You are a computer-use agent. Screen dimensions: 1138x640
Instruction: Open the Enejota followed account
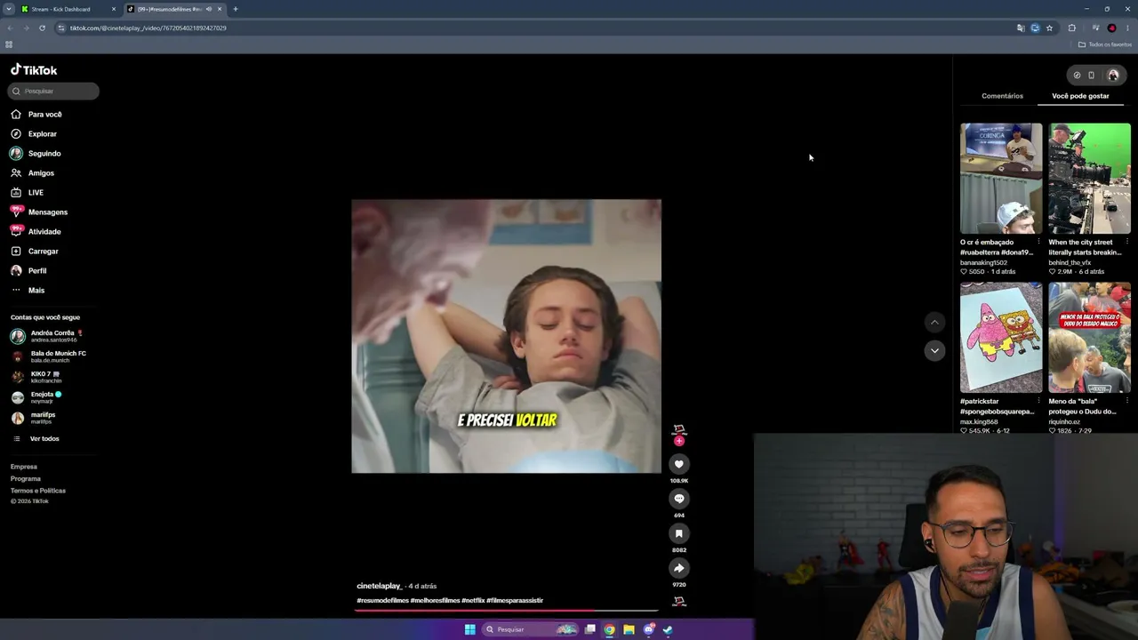(x=36, y=397)
